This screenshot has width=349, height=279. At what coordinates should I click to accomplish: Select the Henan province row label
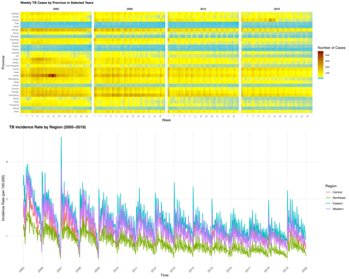pos(16,76)
